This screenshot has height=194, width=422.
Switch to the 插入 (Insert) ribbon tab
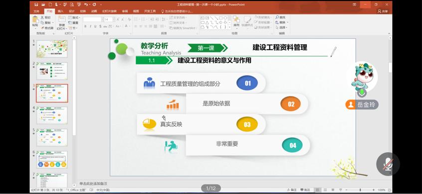click(60, 11)
